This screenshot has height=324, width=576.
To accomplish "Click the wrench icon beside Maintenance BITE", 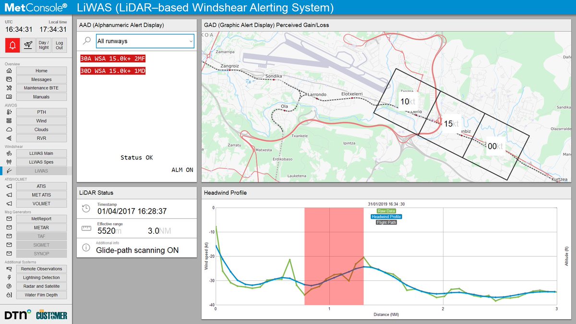I will pyautogui.click(x=9, y=88).
